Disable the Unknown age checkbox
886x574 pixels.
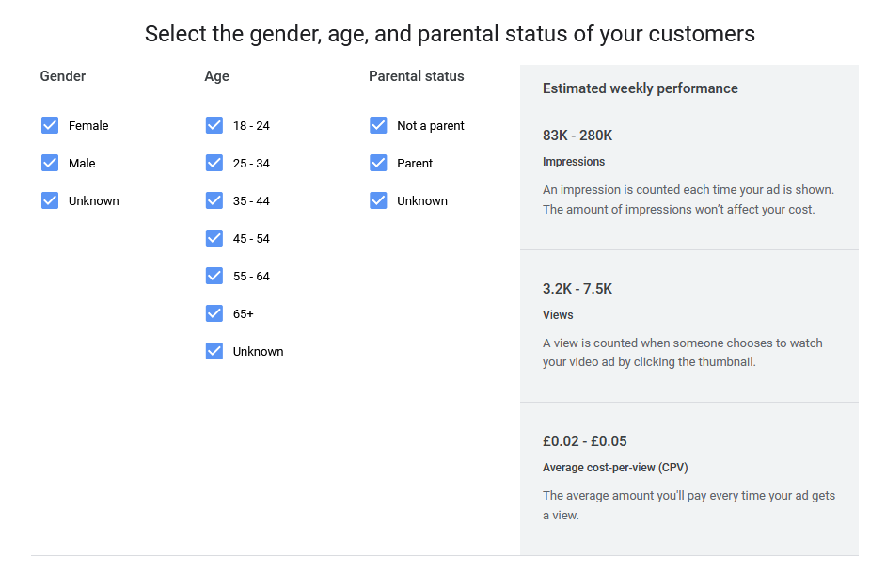click(214, 351)
